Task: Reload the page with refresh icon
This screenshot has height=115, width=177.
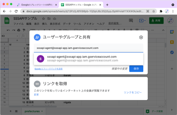Action: coord(16,11)
